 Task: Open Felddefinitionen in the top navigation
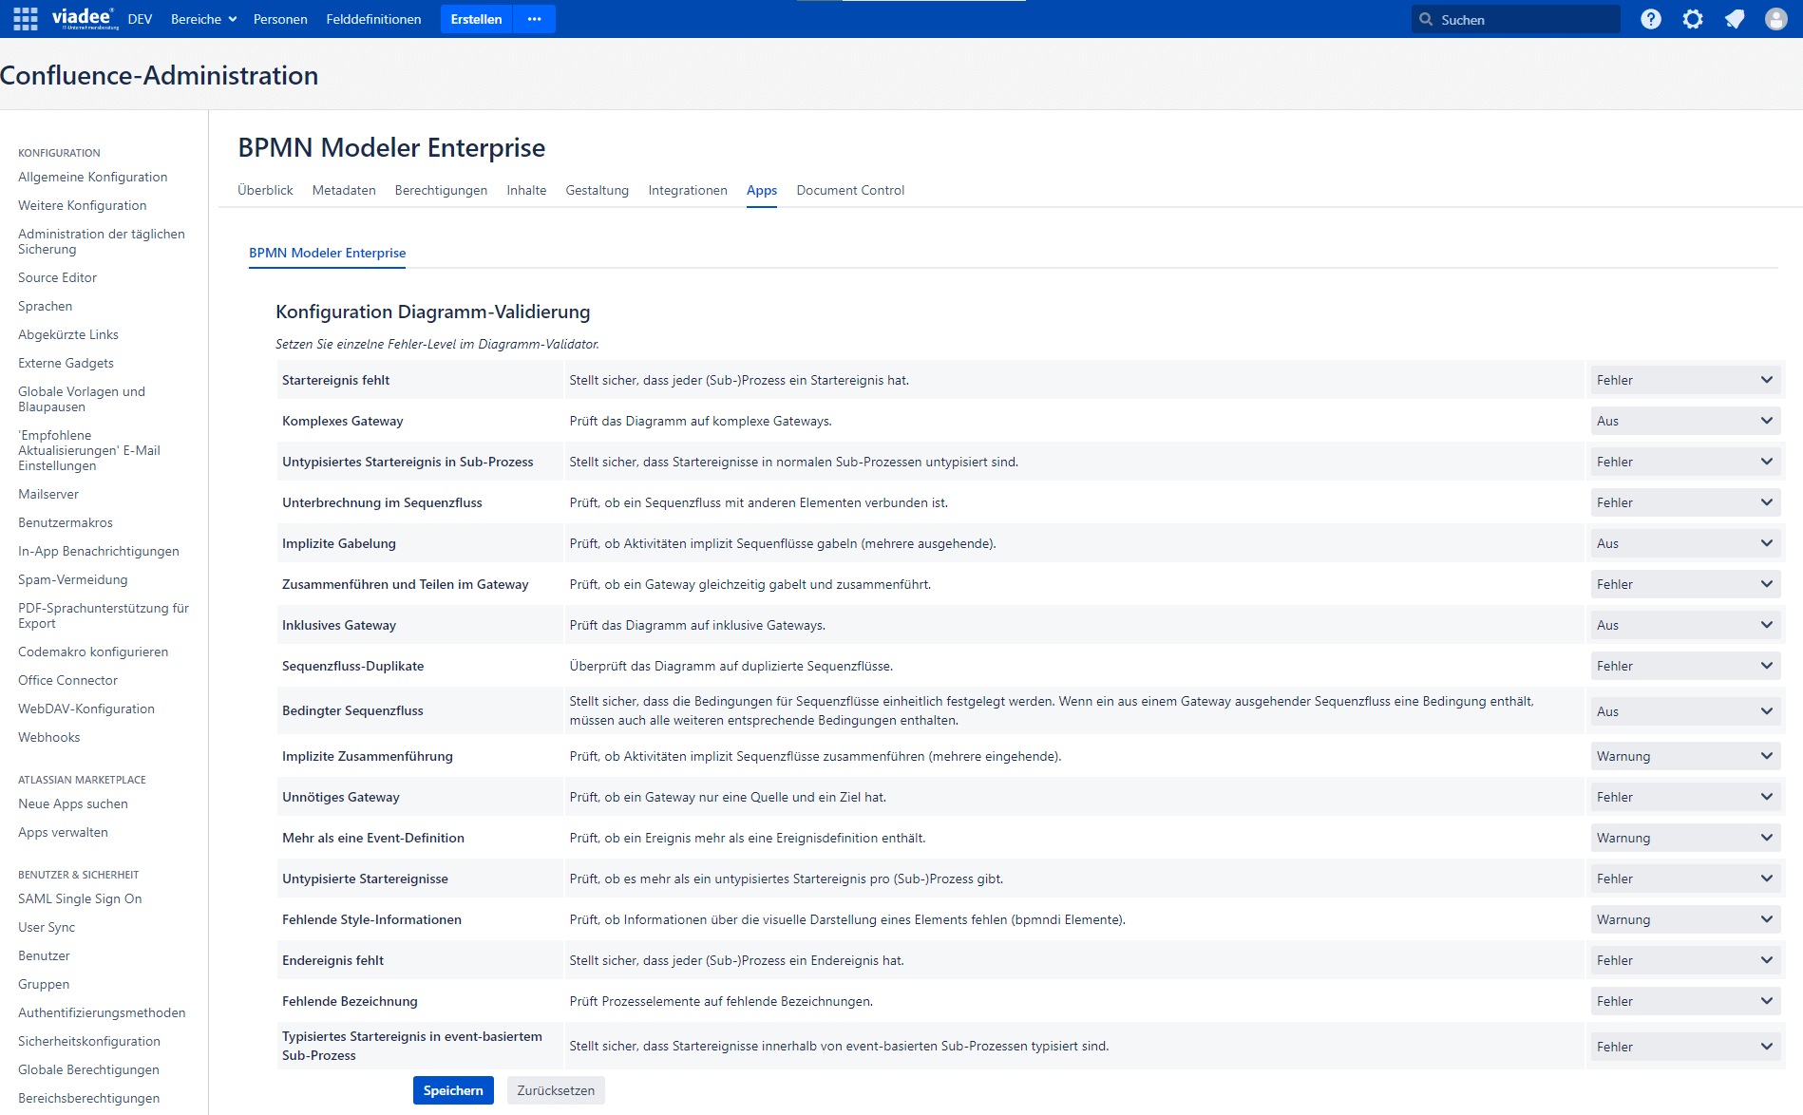pyautogui.click(x=373, y=19)
